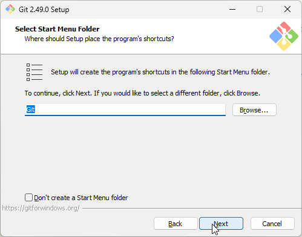Go Back to the previous setup page
302x237 pixels.
point(176,224)
